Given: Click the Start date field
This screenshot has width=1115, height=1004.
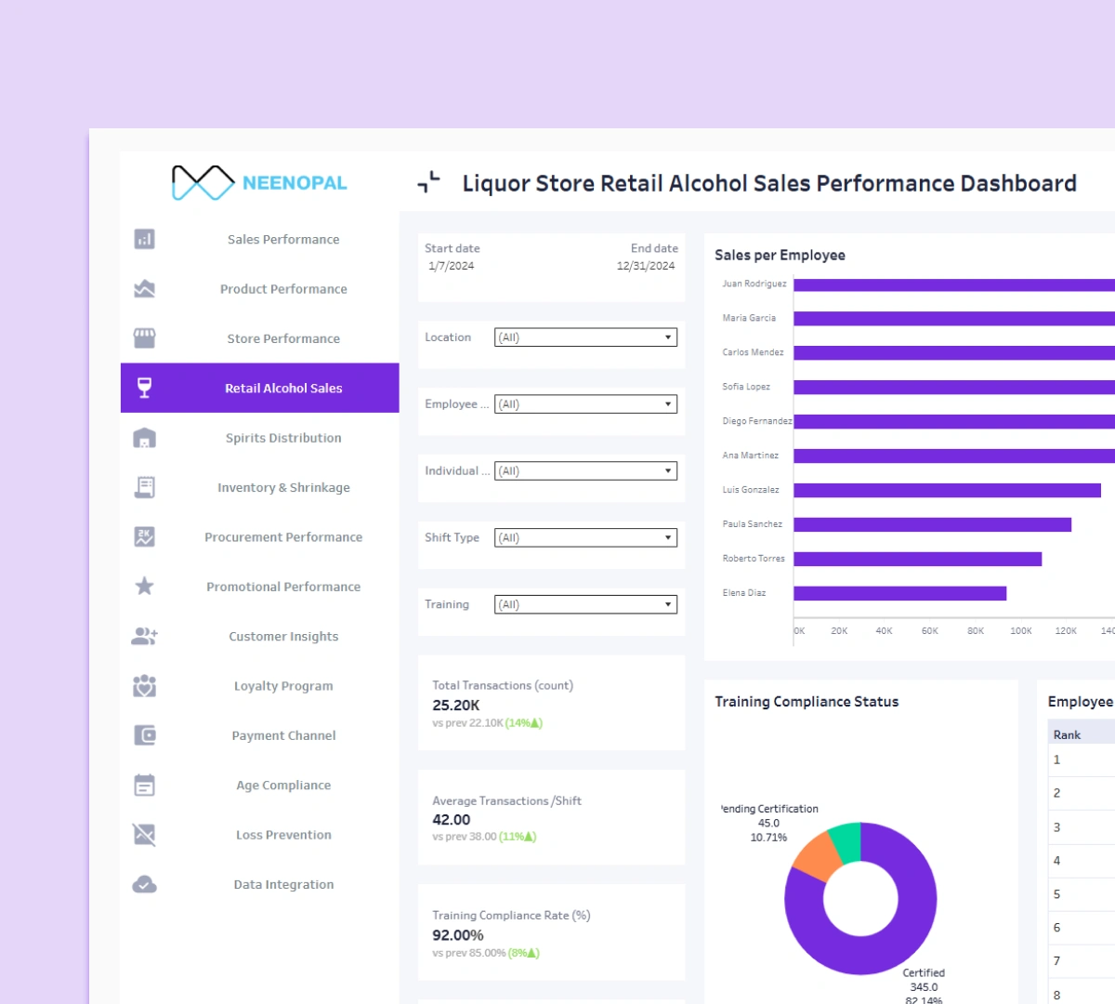Looking at the screenshot, I should click(453, 256).
